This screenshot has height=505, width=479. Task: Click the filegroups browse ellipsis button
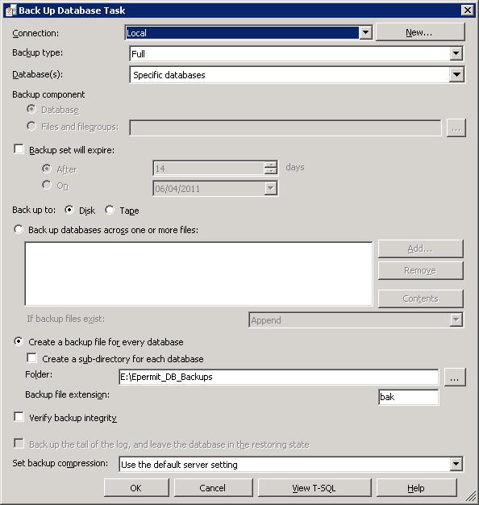tap(456, 128)
